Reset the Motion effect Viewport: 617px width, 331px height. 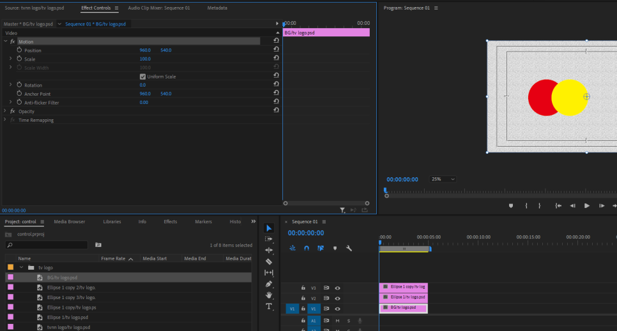pyautogui.click(x=276, y=40)
